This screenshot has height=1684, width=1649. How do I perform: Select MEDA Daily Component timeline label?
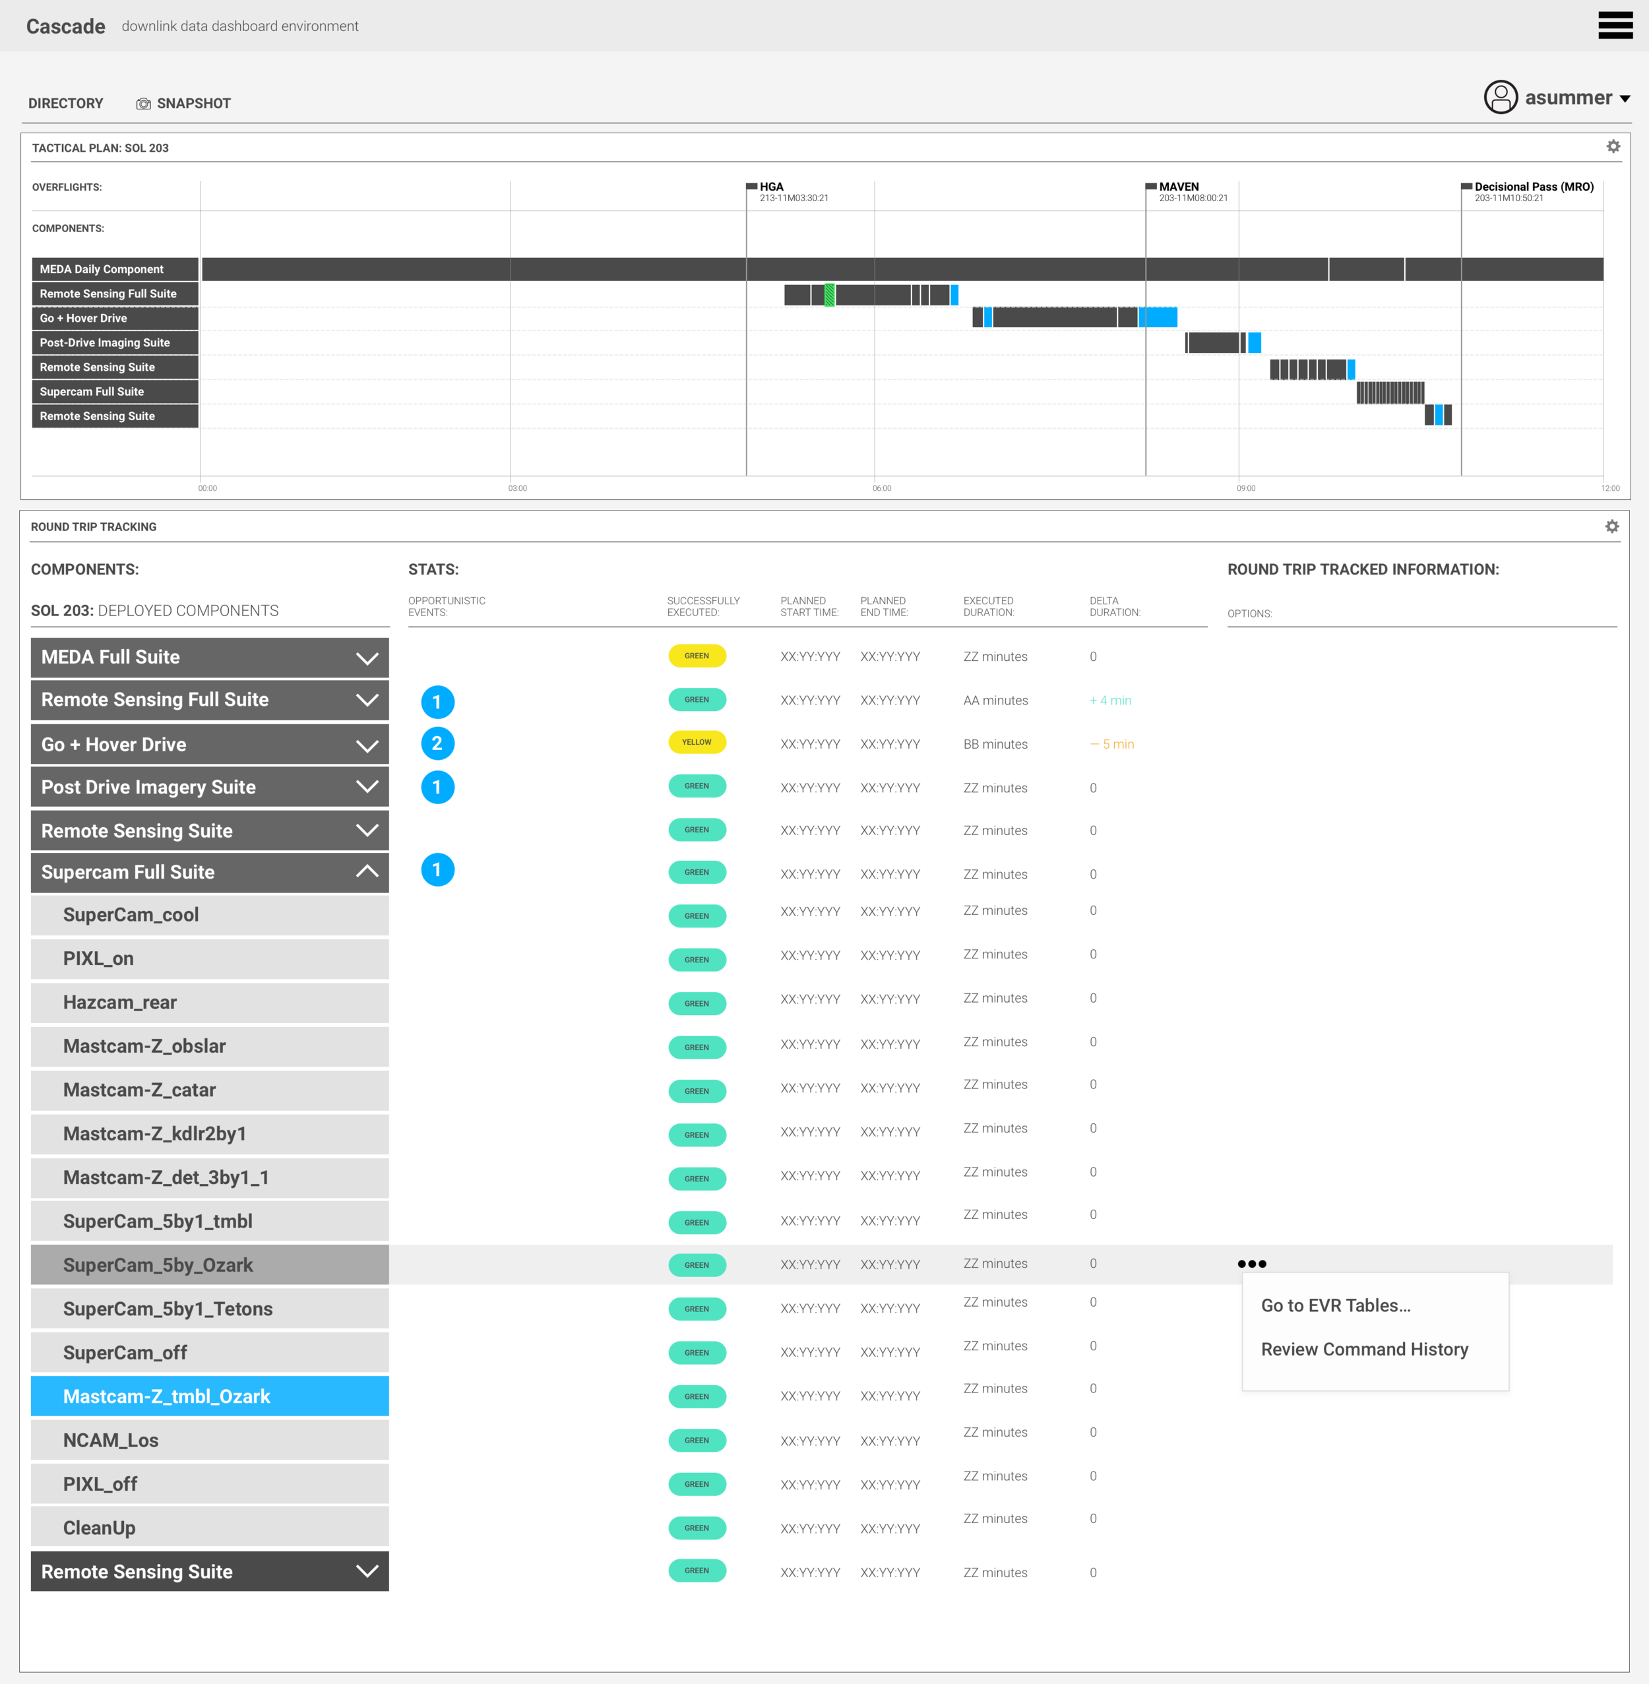pos(115,269)
